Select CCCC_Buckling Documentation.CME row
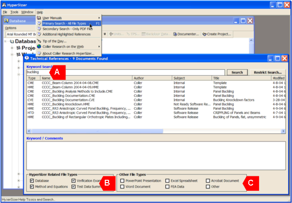292x203 pixels. point(156,96)
